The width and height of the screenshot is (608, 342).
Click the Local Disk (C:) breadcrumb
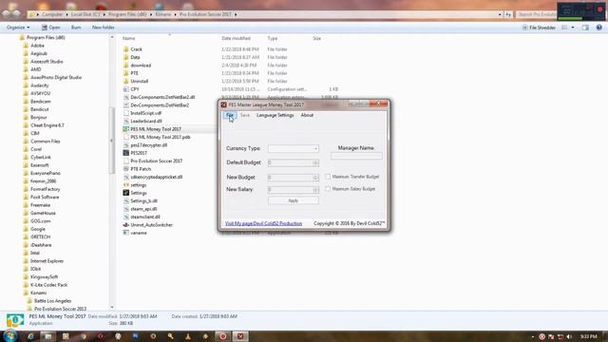click(85, 14)
